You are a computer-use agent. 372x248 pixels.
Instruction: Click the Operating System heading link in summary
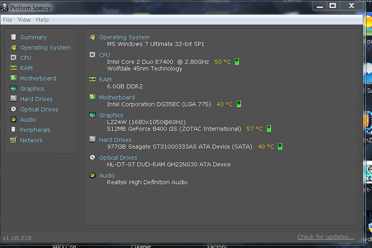(x=124, y=37)
